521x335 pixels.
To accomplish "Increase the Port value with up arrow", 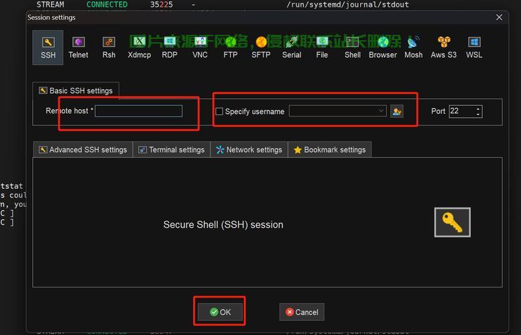I will 478,109.
